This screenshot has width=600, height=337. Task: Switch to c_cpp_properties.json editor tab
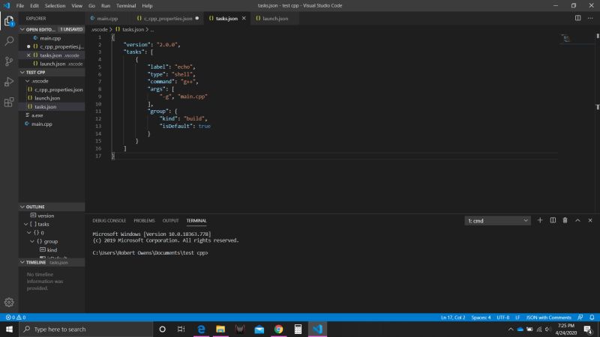click(168, 18)
